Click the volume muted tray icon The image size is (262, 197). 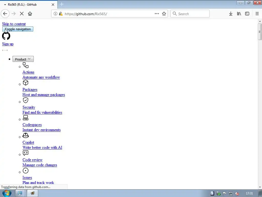pos(237,193)
